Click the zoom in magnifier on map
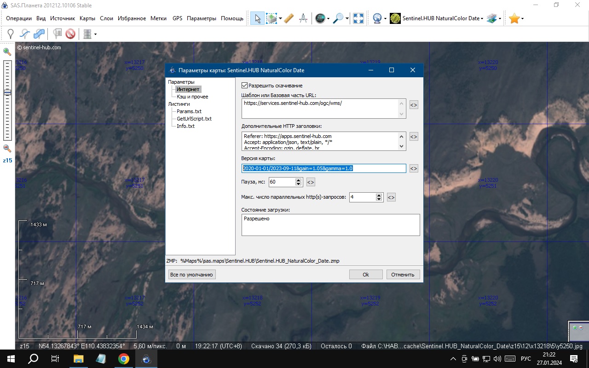Image resolution: width=589 pixels, height=368 pixels. 7,52
